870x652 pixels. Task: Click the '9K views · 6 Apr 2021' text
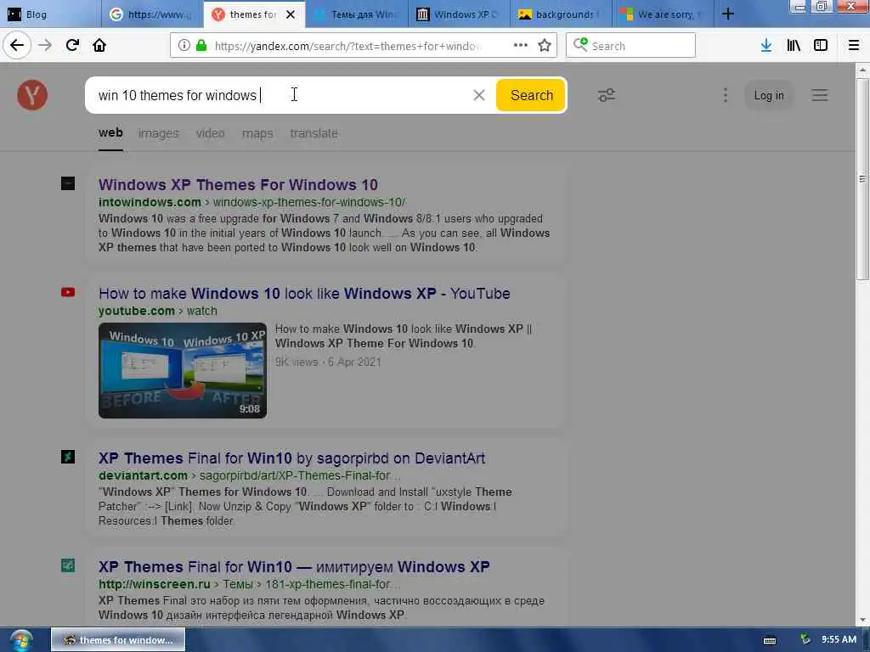(328, 362)
